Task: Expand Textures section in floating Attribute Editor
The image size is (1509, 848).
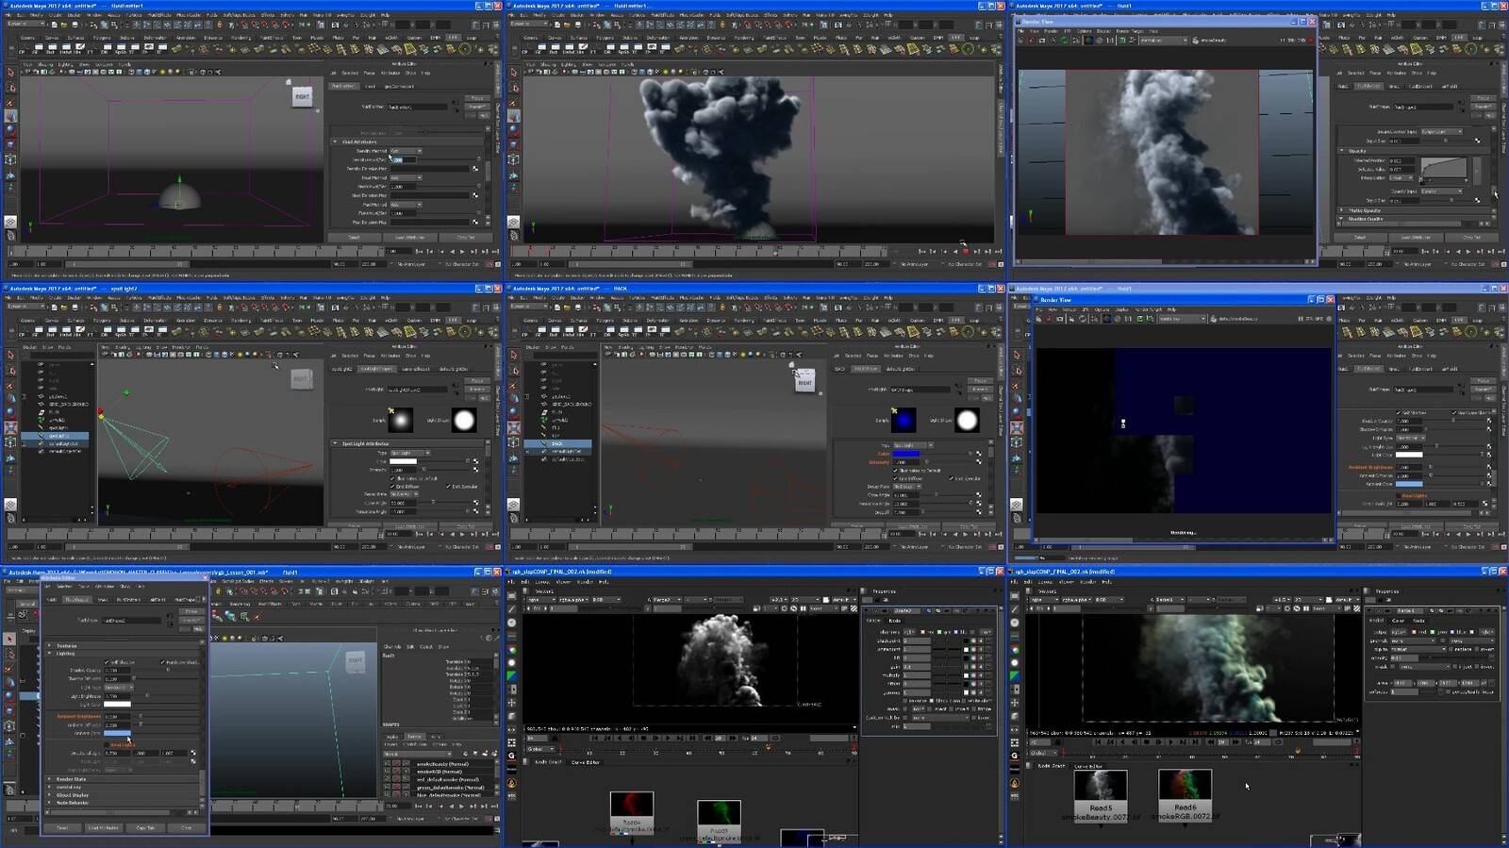Action: 49,646
